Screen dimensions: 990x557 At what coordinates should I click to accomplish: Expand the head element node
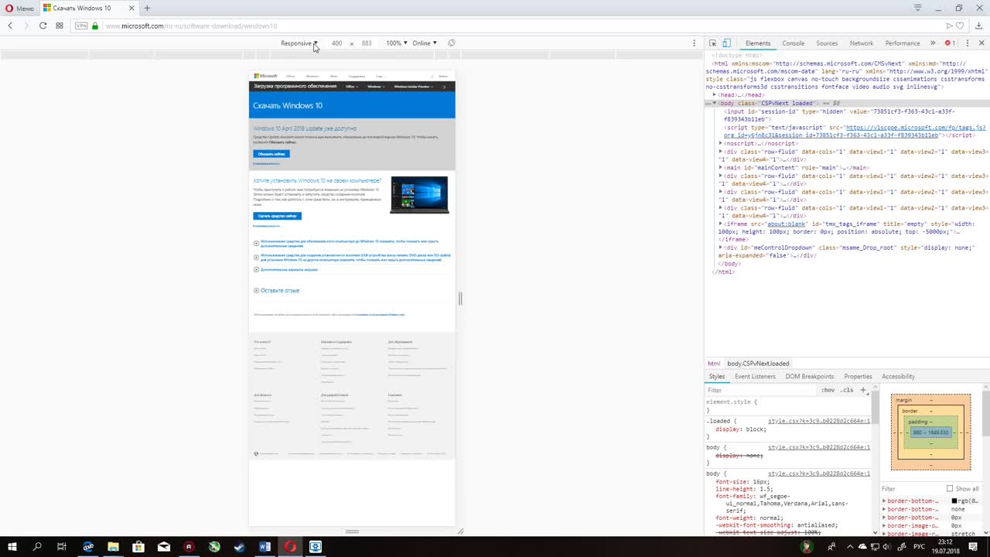click(715, 95)
